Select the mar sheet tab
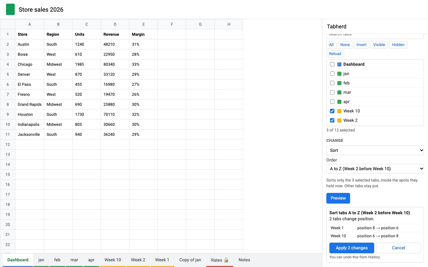 (74, 260)
